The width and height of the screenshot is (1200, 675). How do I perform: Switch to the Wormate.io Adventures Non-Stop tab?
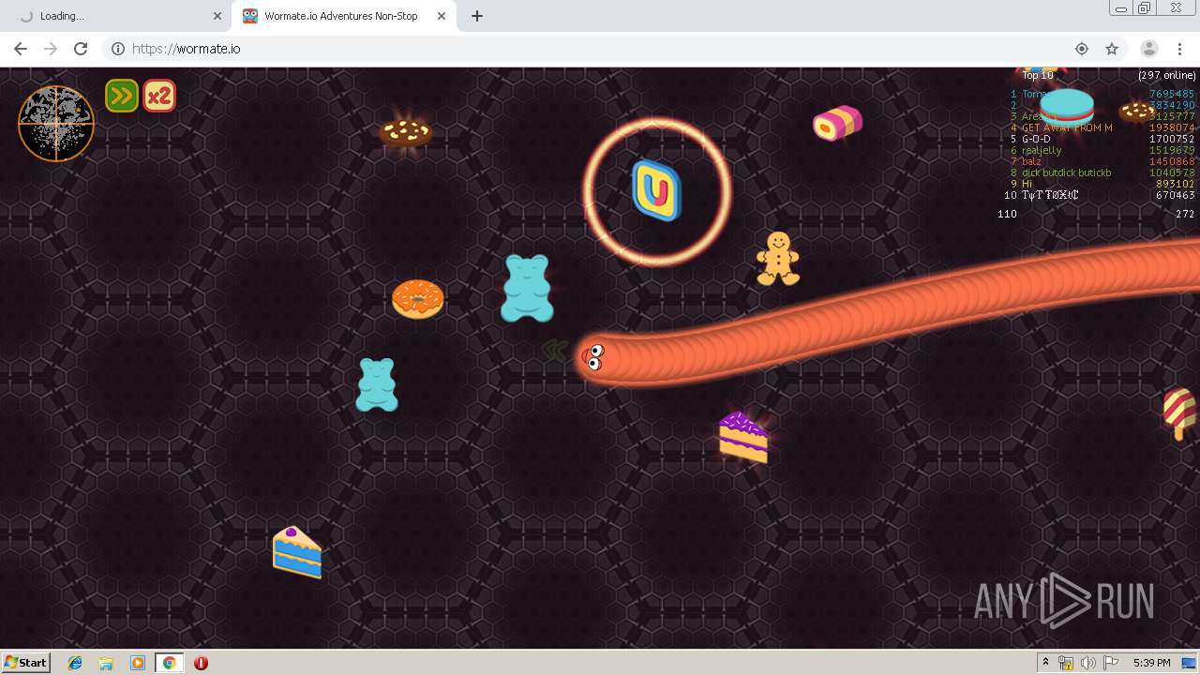point(341,16)
